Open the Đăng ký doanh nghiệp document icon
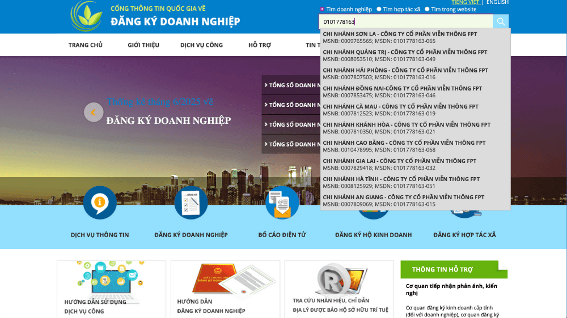 pos(191,203)
